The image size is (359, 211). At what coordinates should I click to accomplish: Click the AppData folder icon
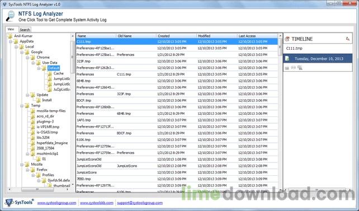coord(16,41)
